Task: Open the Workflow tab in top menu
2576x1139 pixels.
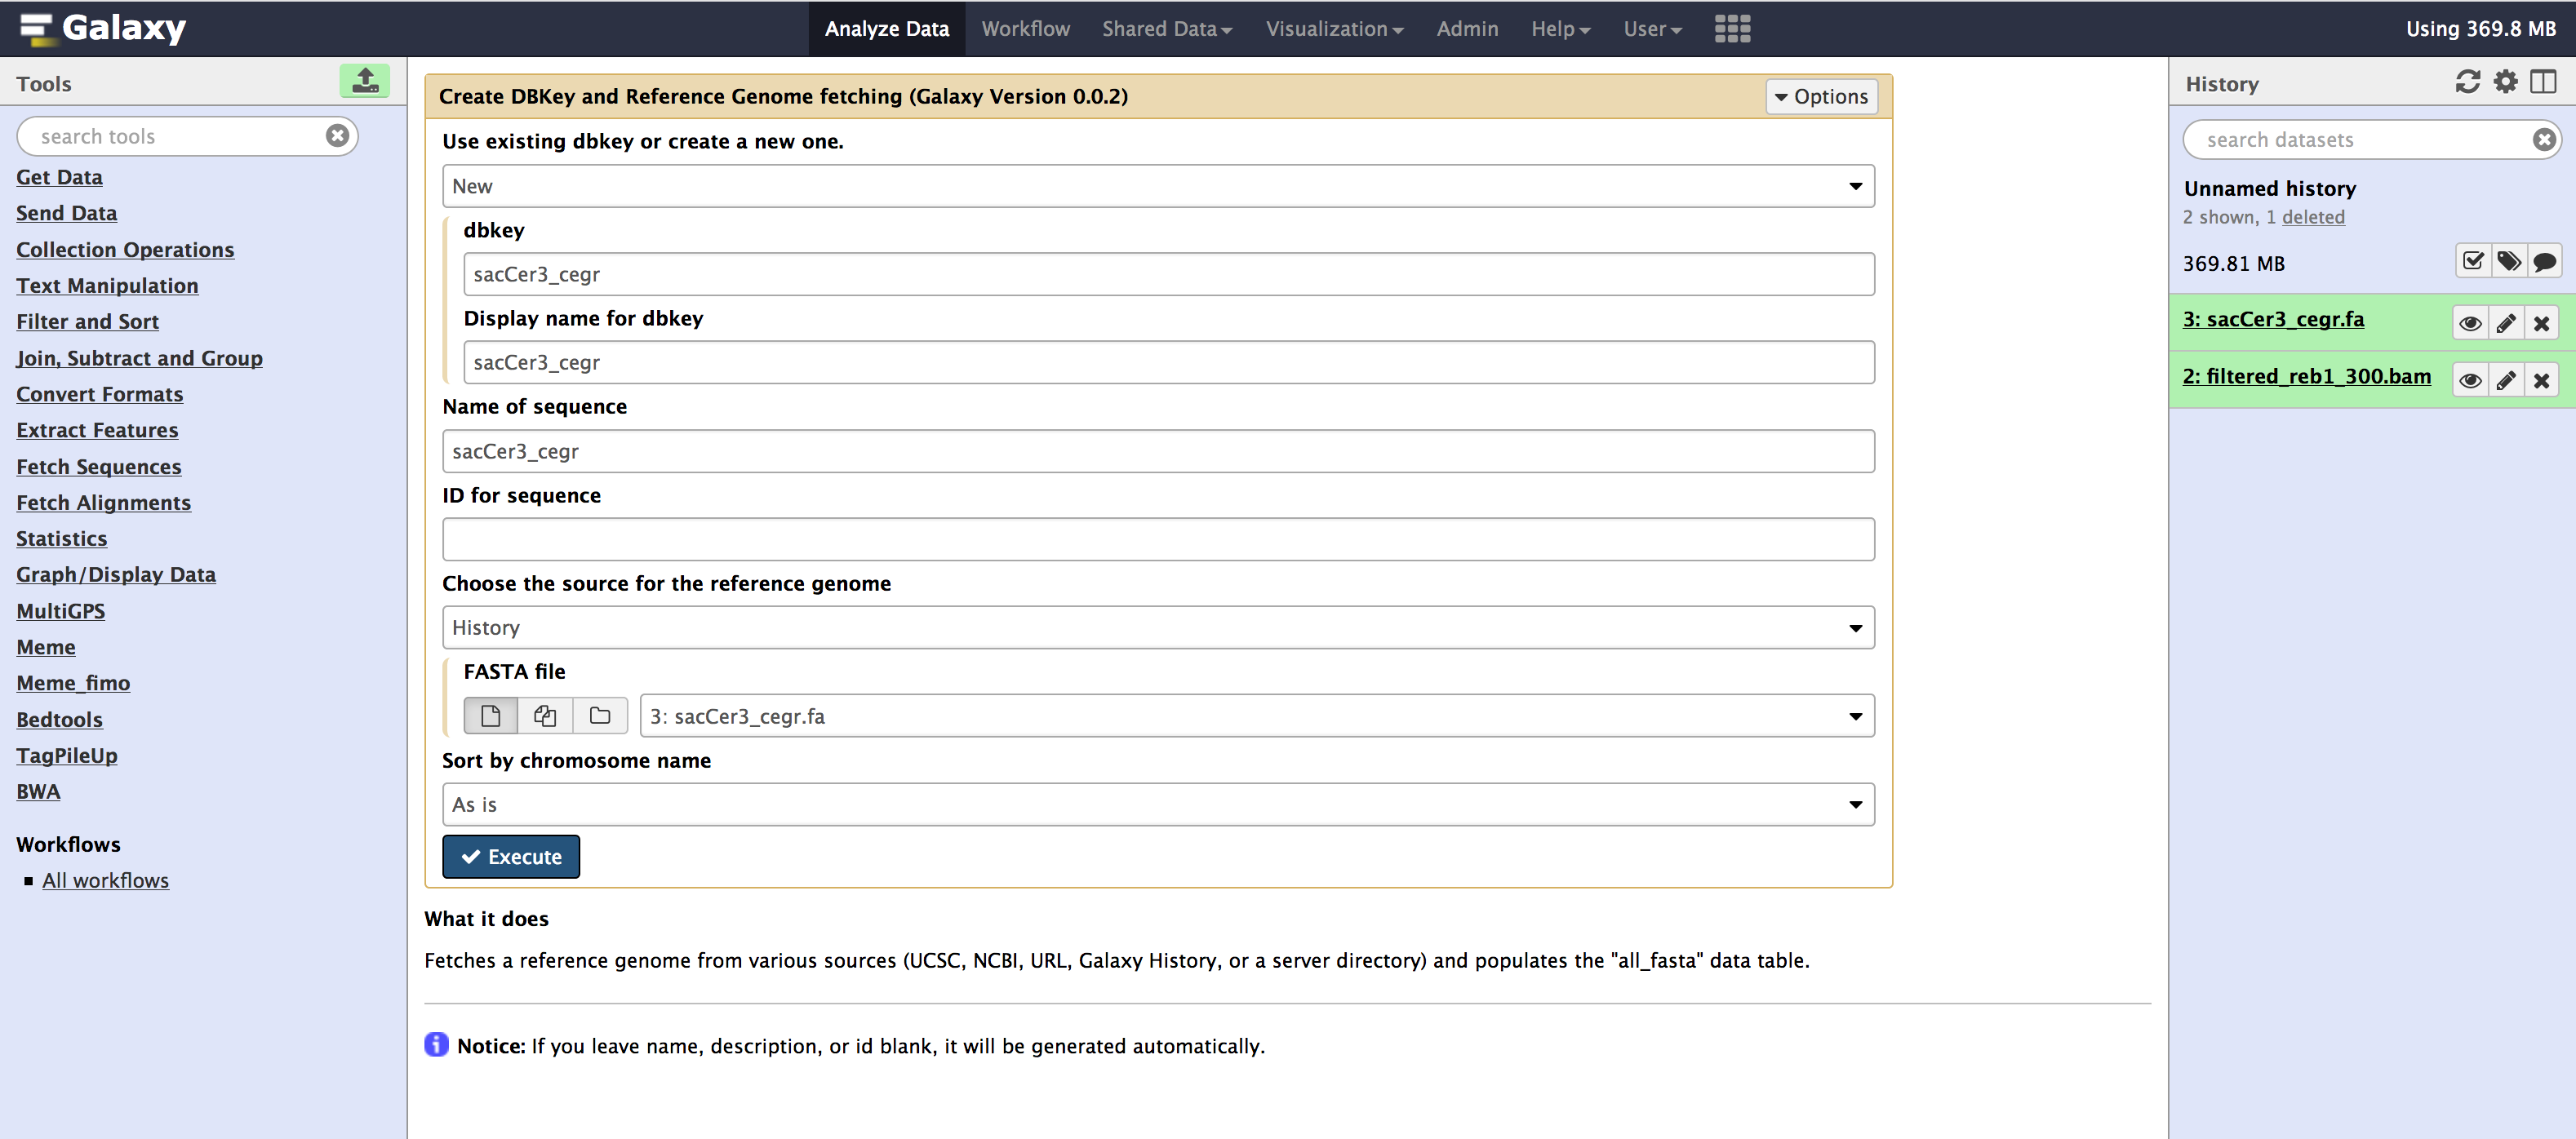Action: pyautogui.click(x=1025, y=29)
